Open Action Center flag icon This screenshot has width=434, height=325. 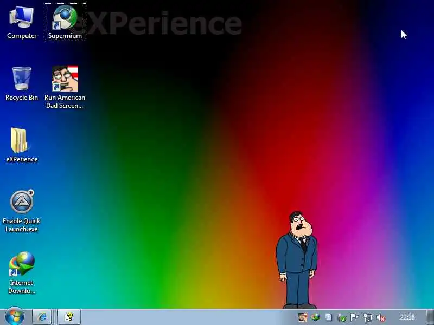(355, 317)
